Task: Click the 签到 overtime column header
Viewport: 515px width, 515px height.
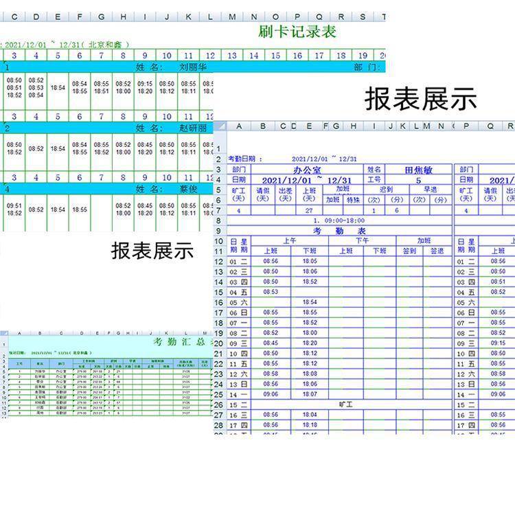Action: click(x=409, y=251)
